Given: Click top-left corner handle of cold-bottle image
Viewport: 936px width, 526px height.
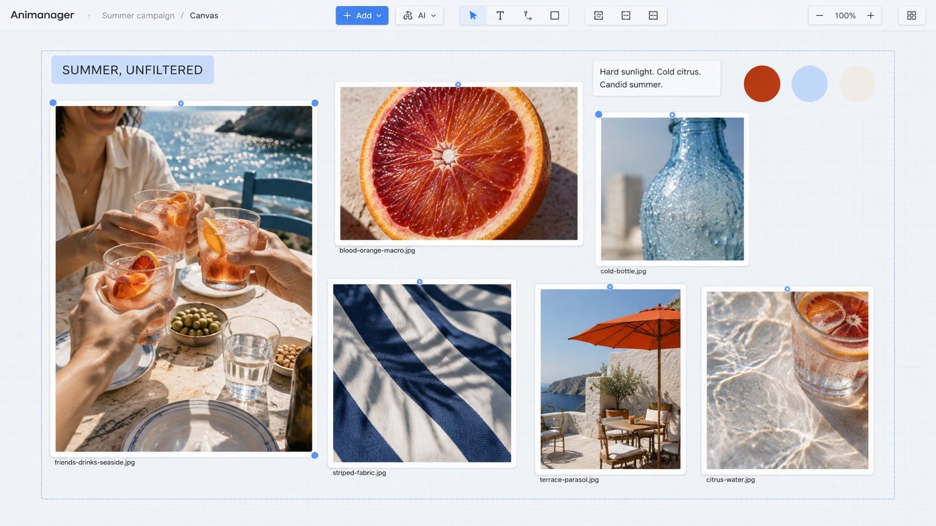Looking at the screenshot, I should [598, 114].
